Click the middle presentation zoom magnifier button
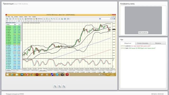The width and height of the screenshot is (169, 95). (x=59, y=86)
